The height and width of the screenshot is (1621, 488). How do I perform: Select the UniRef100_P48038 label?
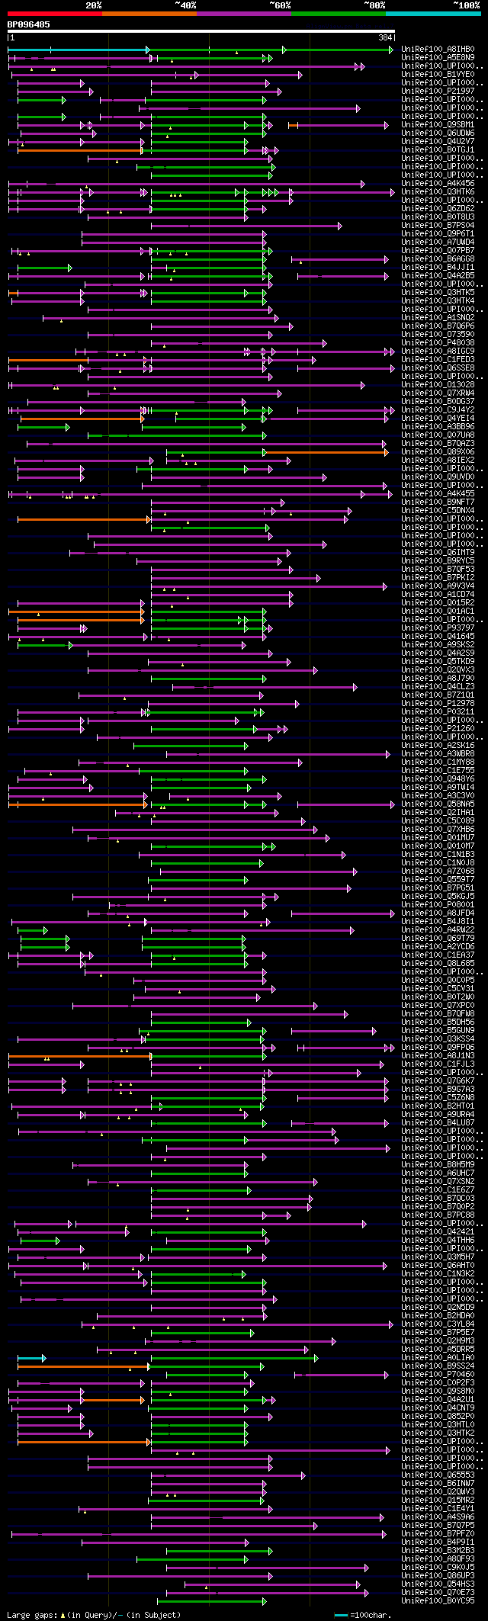(x=438, y=343)
